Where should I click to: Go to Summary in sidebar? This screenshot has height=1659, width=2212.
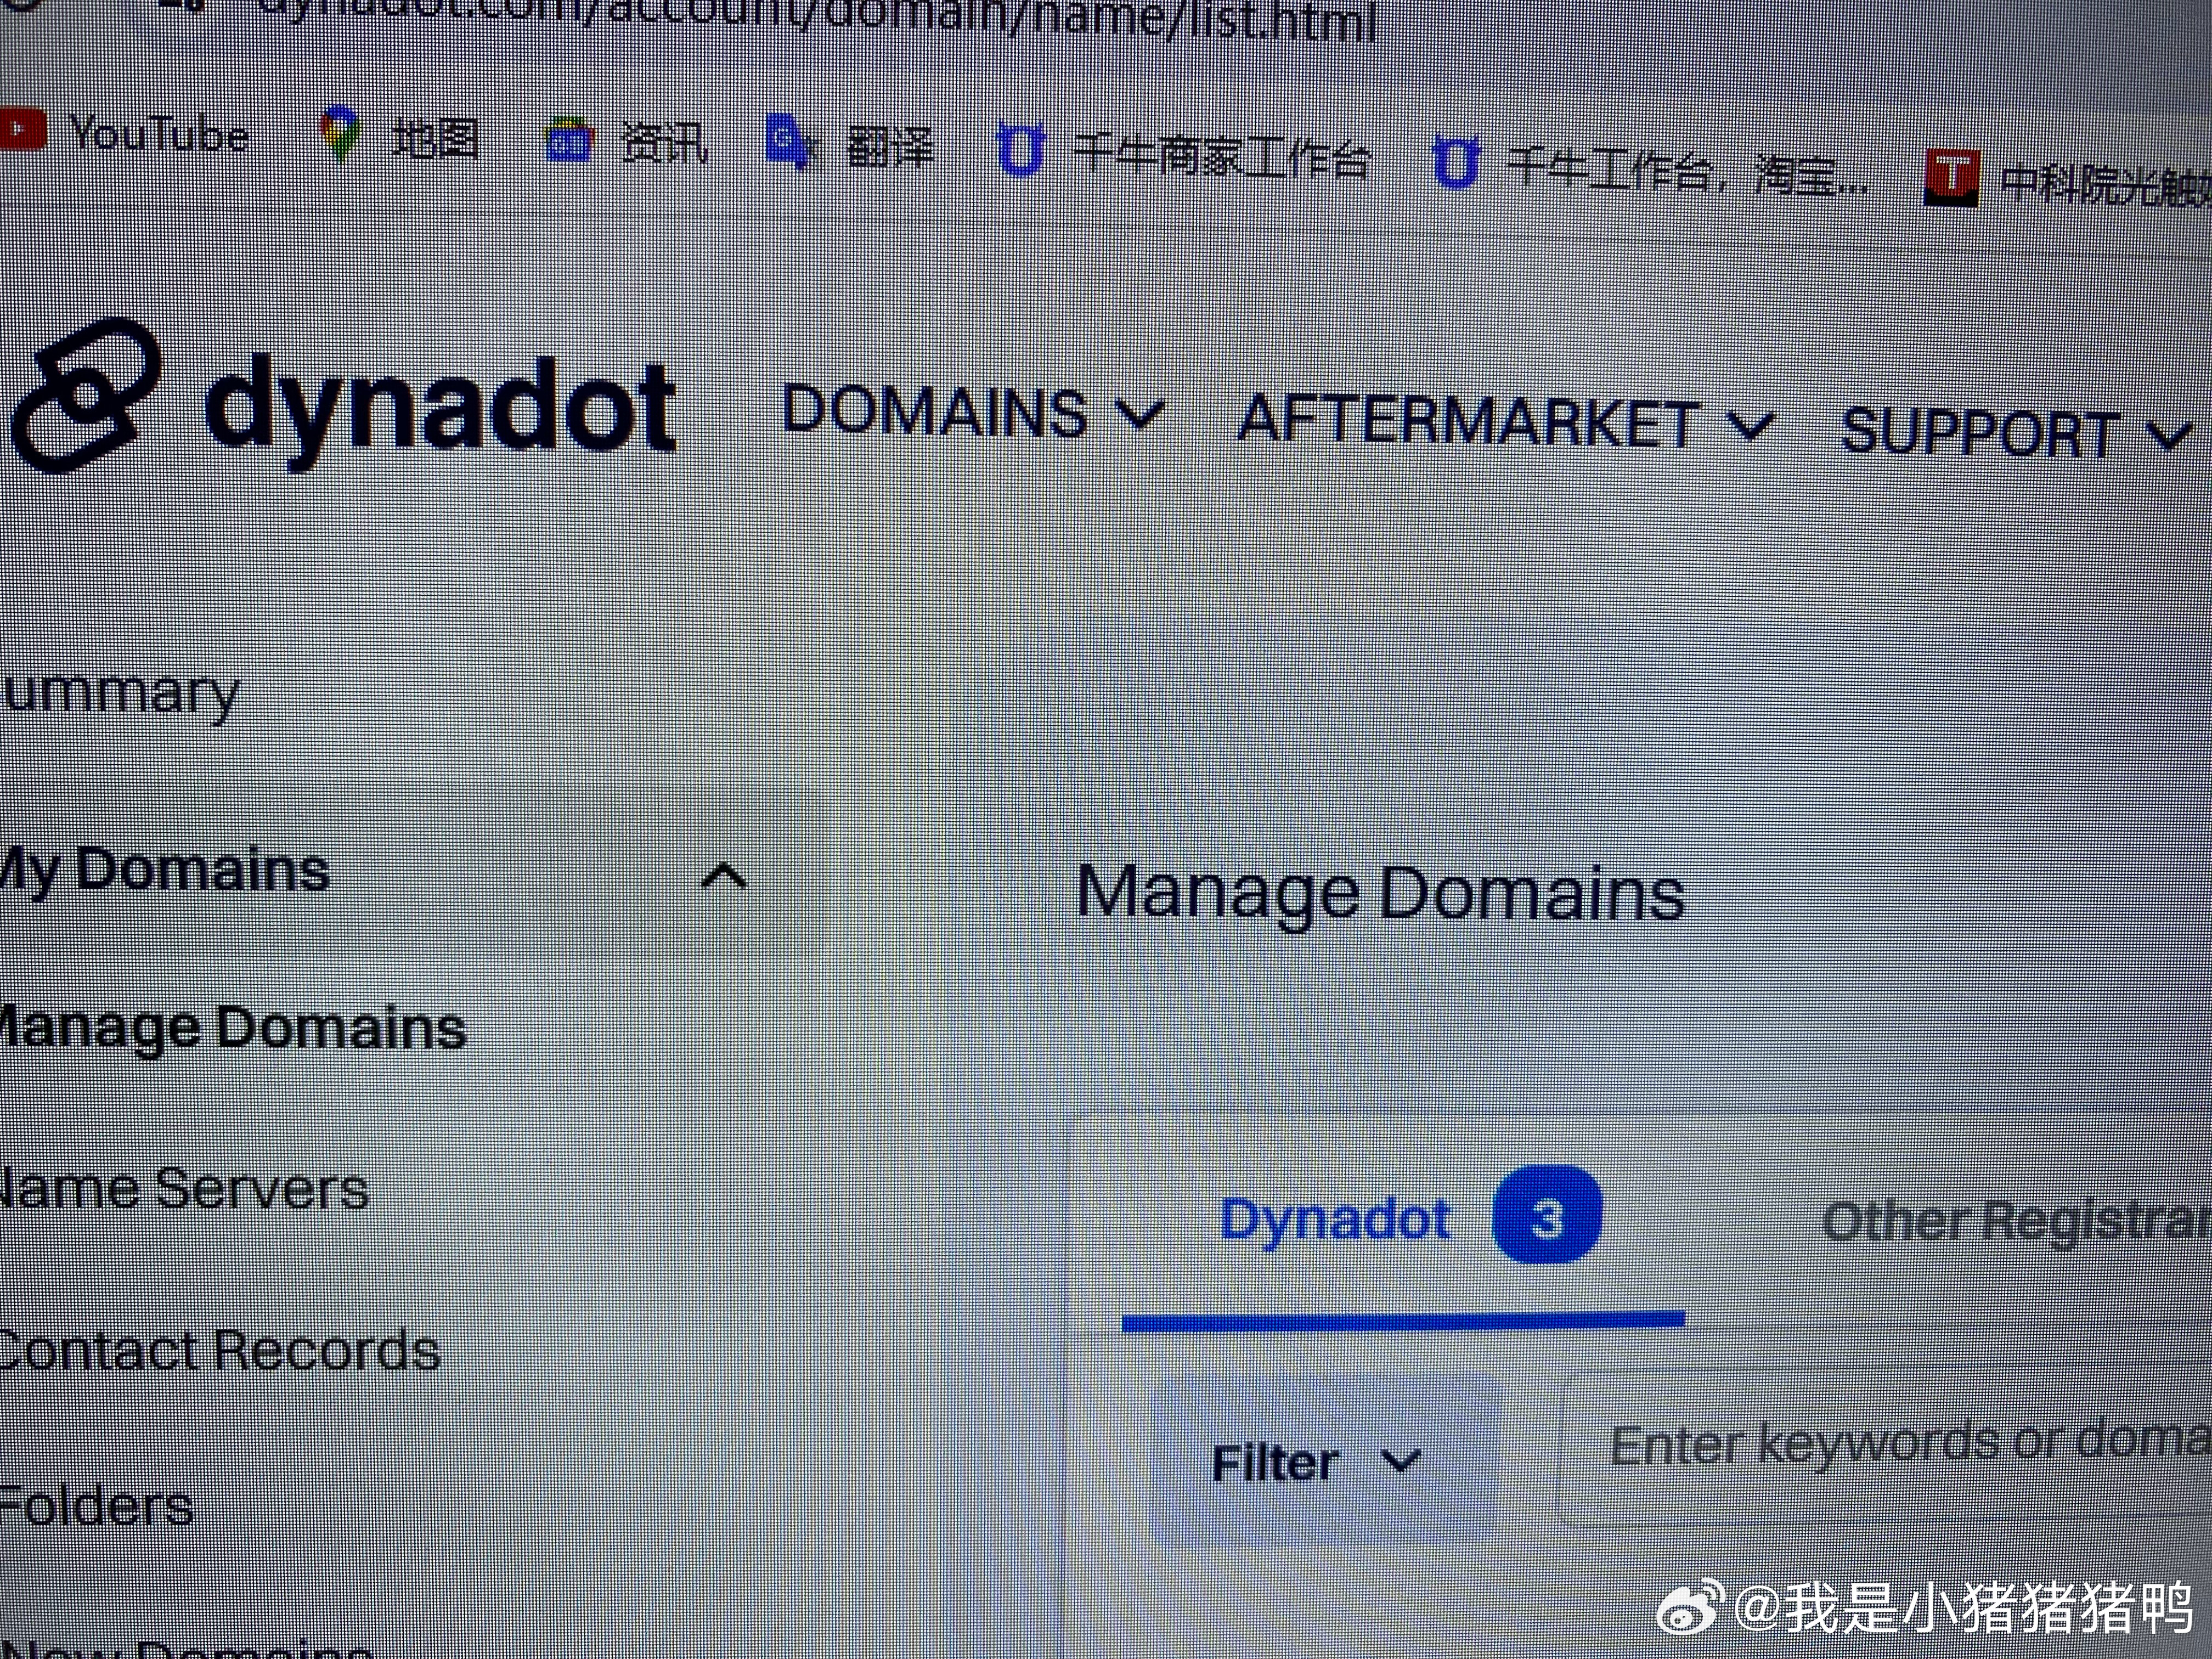(120, 693)
